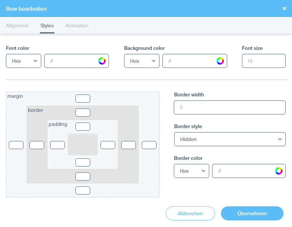Click the margin left input box
Viewport: 292px width, 227px height.
click(x=16, y=145)
